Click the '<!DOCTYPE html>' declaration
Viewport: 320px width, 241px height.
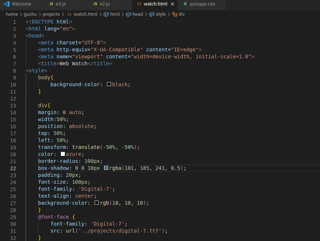pos(48,22)
